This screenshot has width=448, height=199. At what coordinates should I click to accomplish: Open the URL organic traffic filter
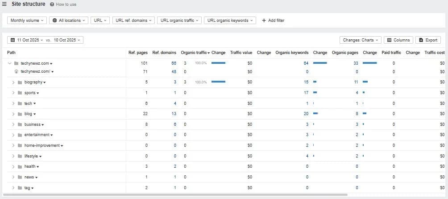[x=179, y=20]
